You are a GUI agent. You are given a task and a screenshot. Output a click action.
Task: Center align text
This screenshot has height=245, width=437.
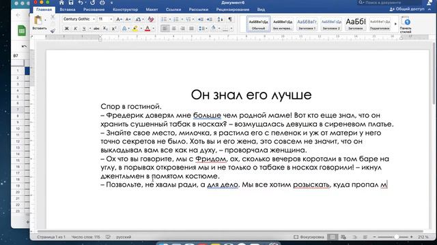click(x=173, y=29)
